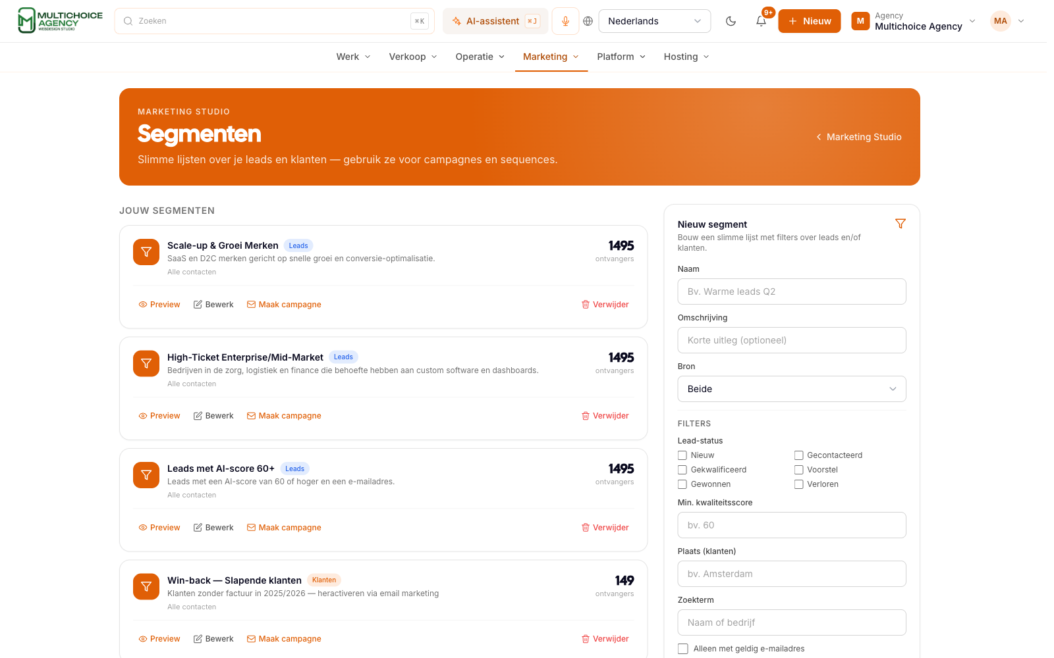Viewport: 1054px width, 658px height.
Task: Check the Gewonnen checkbox
Action: (x=682, y=484)
